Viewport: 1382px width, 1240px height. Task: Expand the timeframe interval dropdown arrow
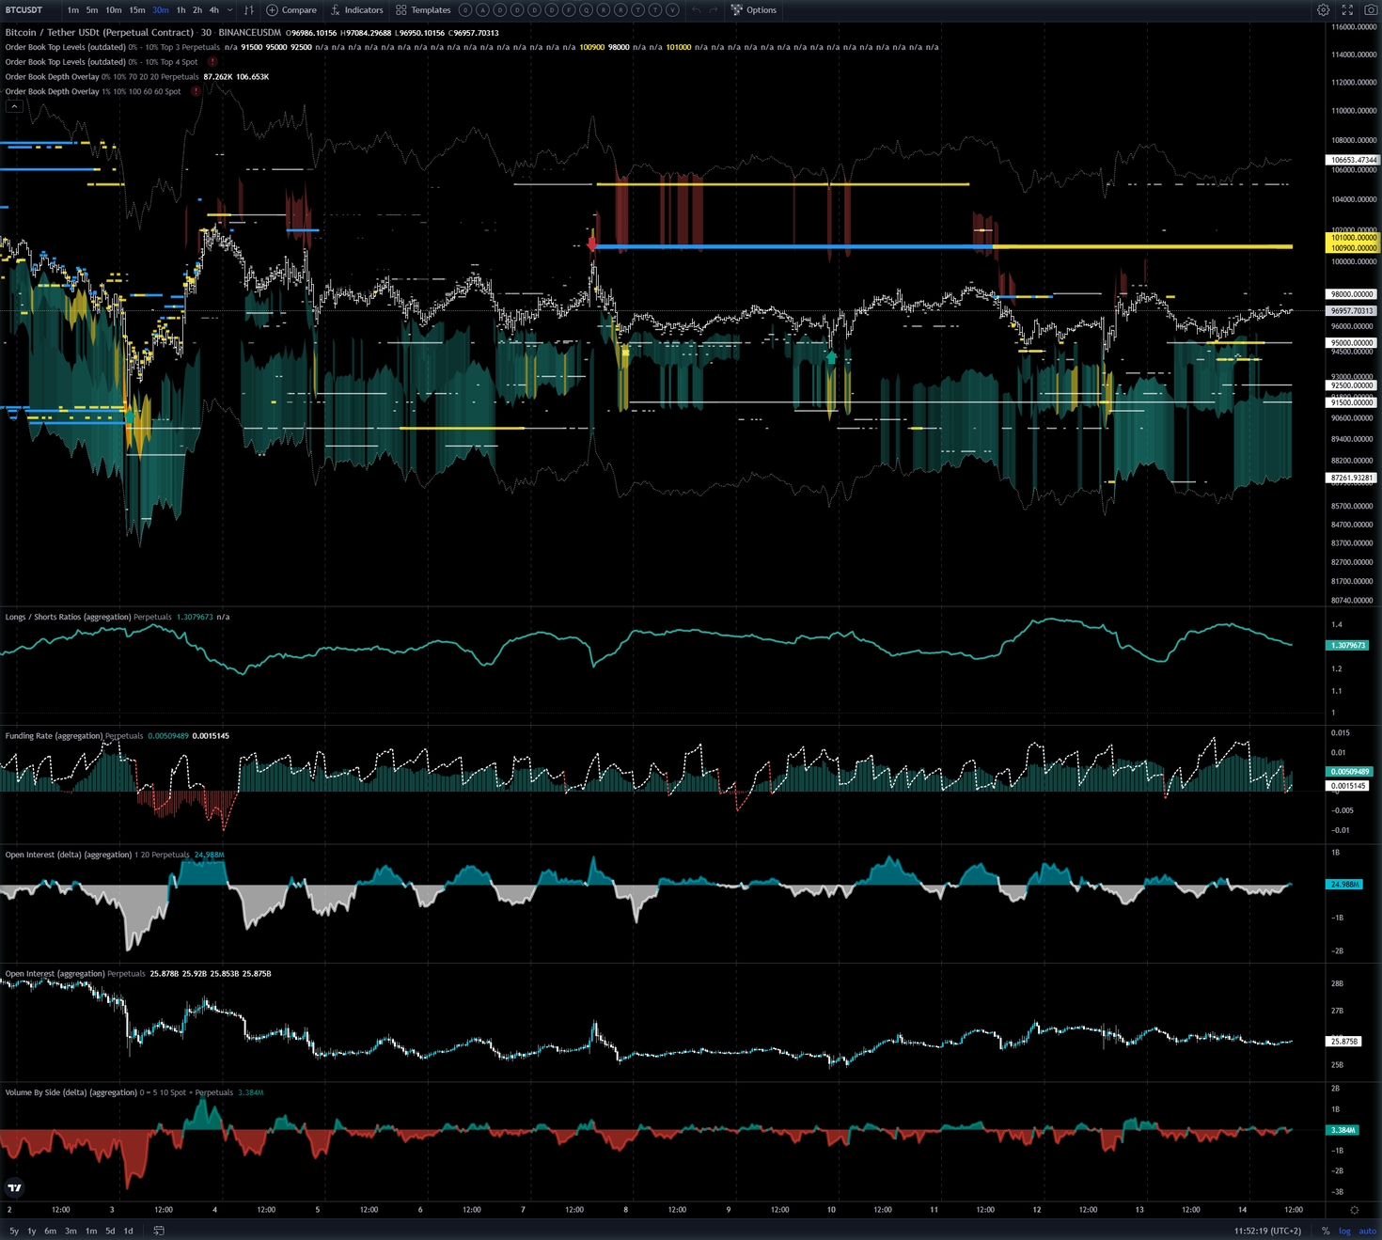[230, 10]
